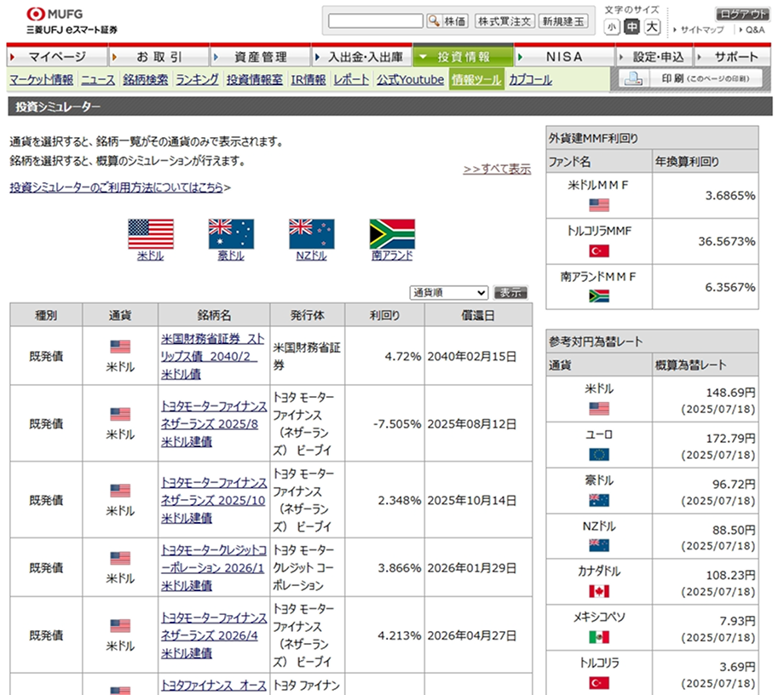Click the search magnifier icon beside 株価

coord(434,20)
